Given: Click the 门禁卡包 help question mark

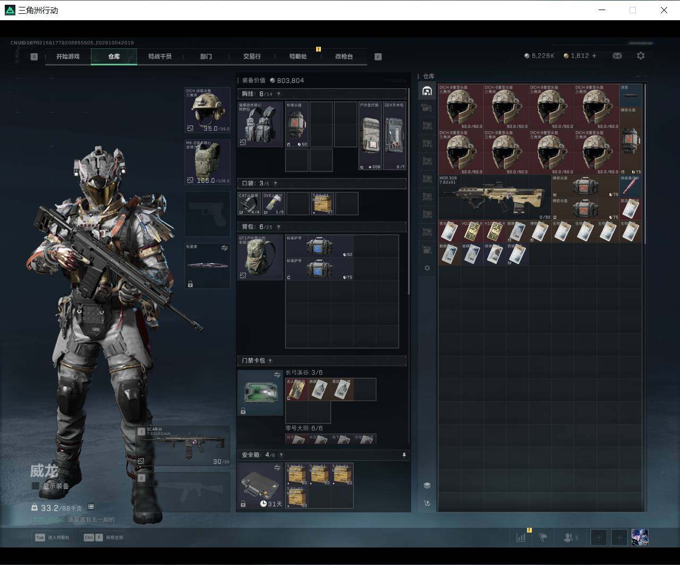Looking at the screenshot, I should [x=270, y=361].
